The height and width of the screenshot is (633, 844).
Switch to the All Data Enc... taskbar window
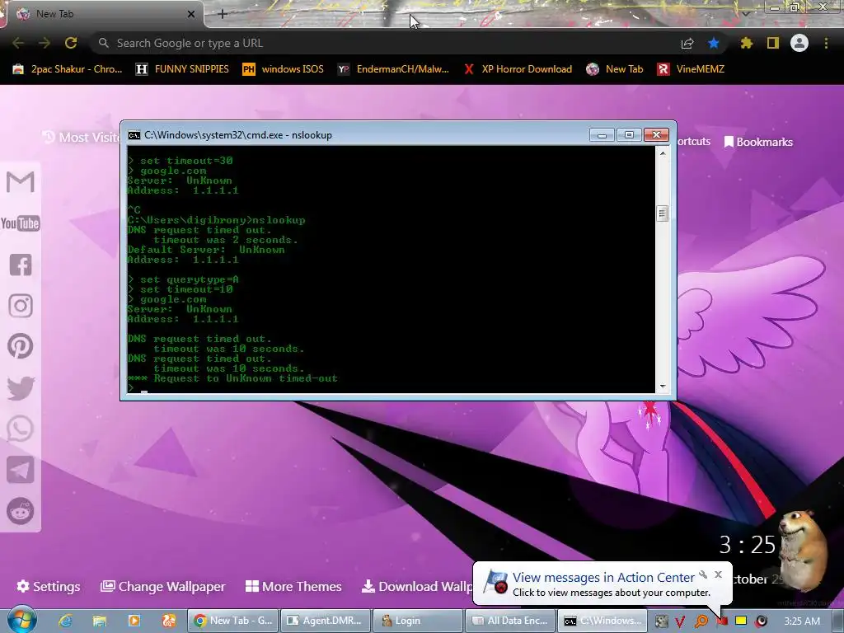click(x=510, y=621)
